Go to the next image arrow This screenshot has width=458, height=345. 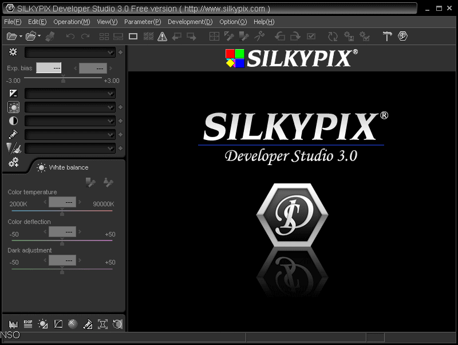pos(191,37)
